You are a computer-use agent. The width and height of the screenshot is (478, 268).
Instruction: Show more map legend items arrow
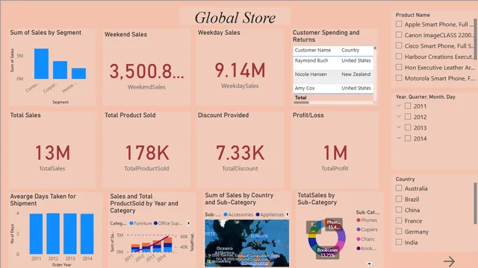click(x=287, y=214)
